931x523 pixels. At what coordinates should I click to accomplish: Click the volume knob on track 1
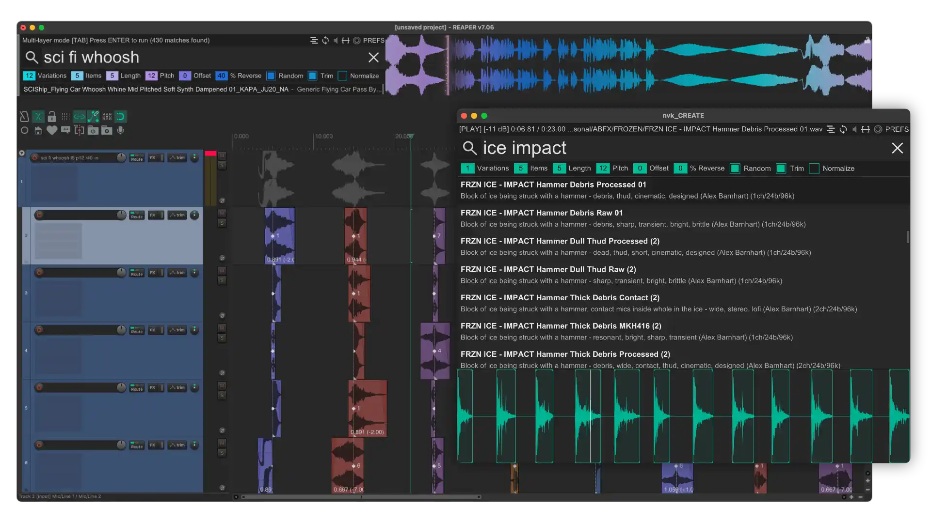(121, 157)
